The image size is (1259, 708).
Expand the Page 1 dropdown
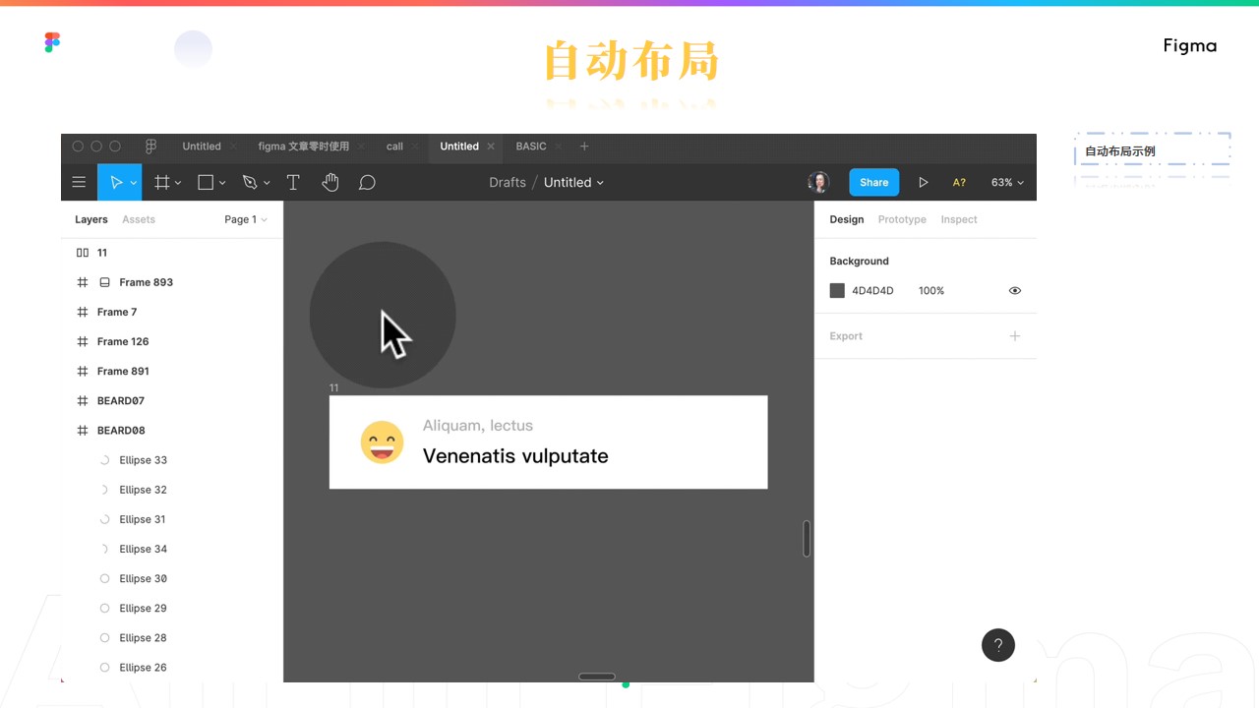(x=245, y=219)
